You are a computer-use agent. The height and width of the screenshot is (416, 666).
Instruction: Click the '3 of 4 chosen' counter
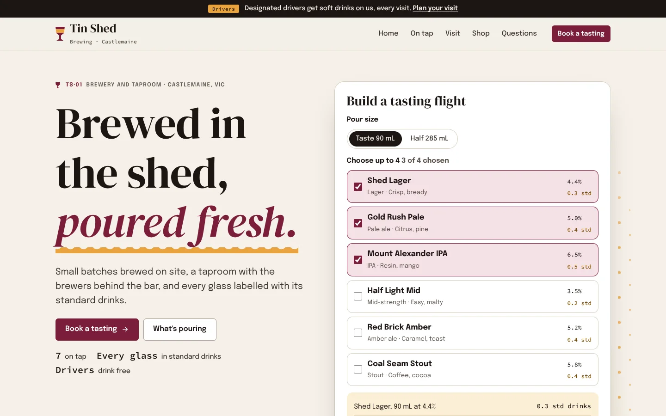tap(425, 160)
